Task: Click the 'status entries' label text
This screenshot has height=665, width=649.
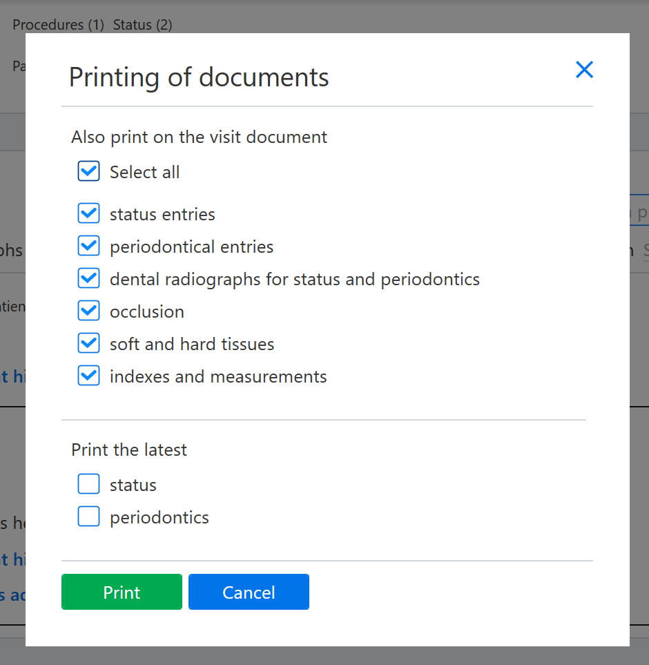Action: 162,214
